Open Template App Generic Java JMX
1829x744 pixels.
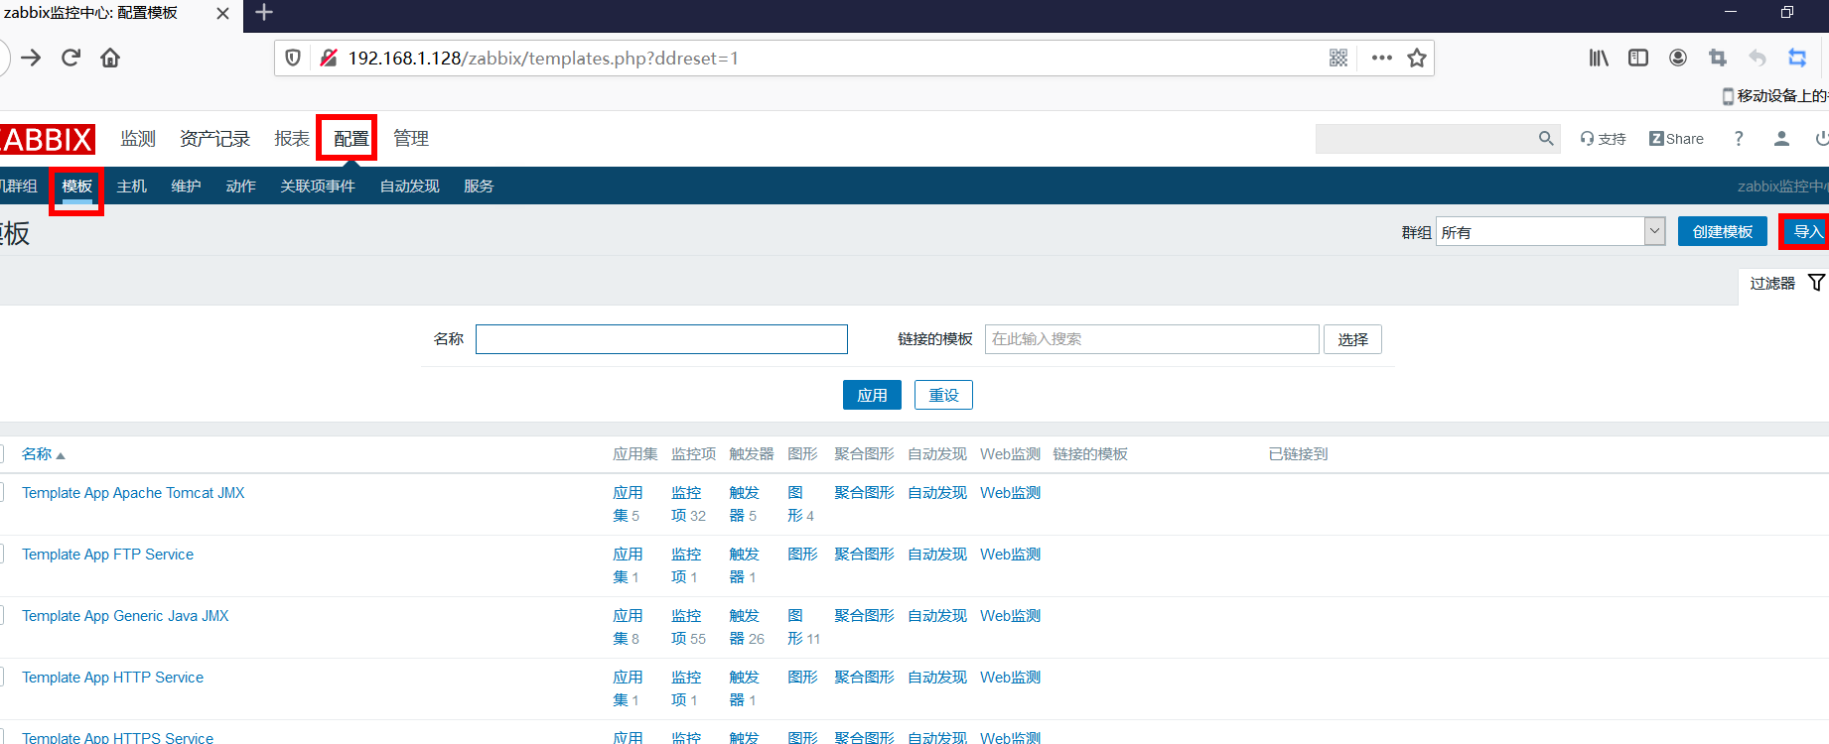pos(125,616)
